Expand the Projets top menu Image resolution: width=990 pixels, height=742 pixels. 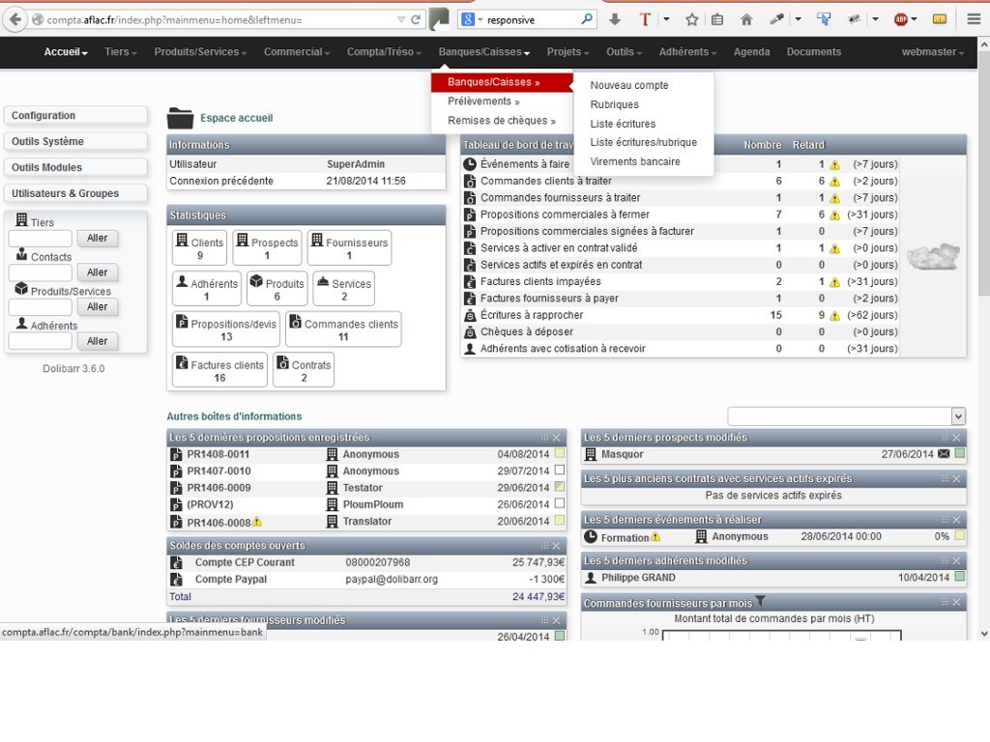[x=568, y=52]
